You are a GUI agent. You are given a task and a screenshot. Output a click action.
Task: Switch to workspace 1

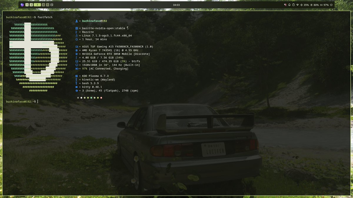coord(27,5)
